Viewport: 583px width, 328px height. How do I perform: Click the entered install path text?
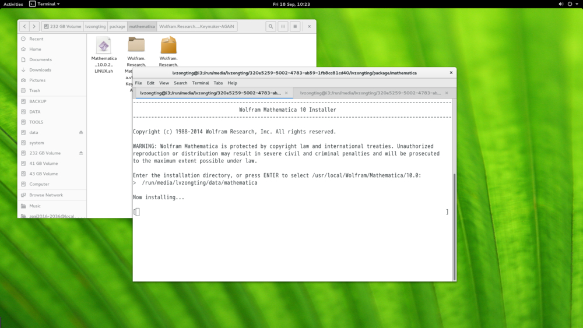[x=199, y=183]
